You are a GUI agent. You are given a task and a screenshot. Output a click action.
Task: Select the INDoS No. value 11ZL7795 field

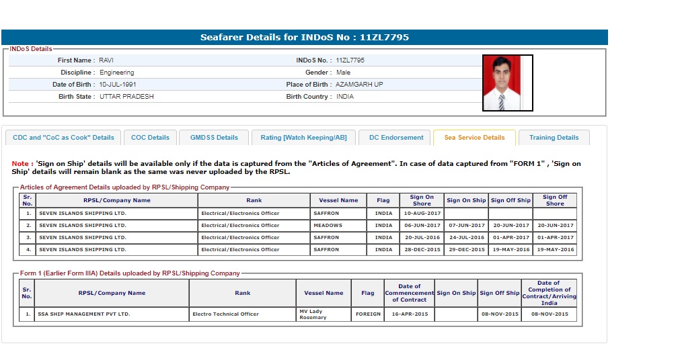point(350,60)
